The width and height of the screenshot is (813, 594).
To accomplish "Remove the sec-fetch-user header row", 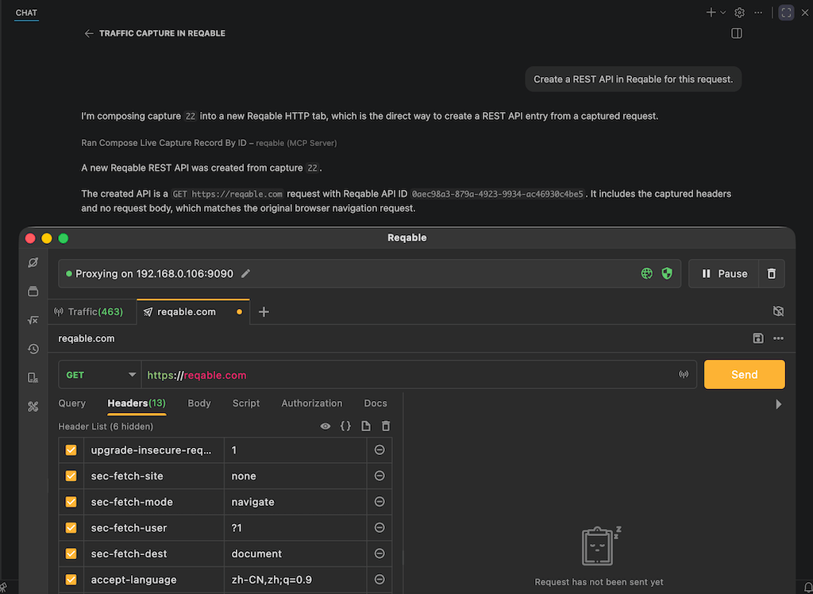I will tap(380, 527).
